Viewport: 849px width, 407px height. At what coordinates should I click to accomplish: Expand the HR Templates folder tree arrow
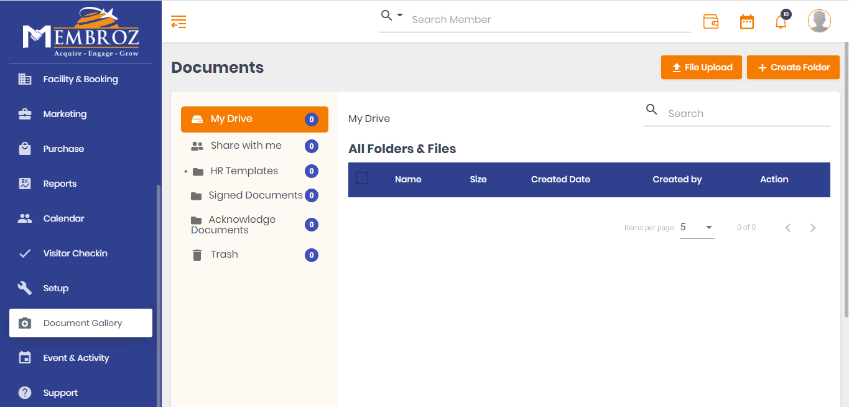(x=186, y=171)
